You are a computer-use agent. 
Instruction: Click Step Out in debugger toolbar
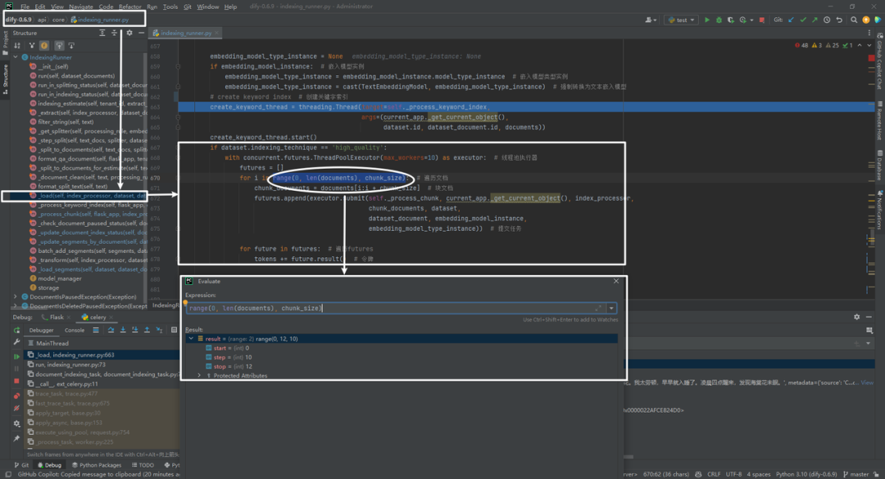click(x=147, y=330)
